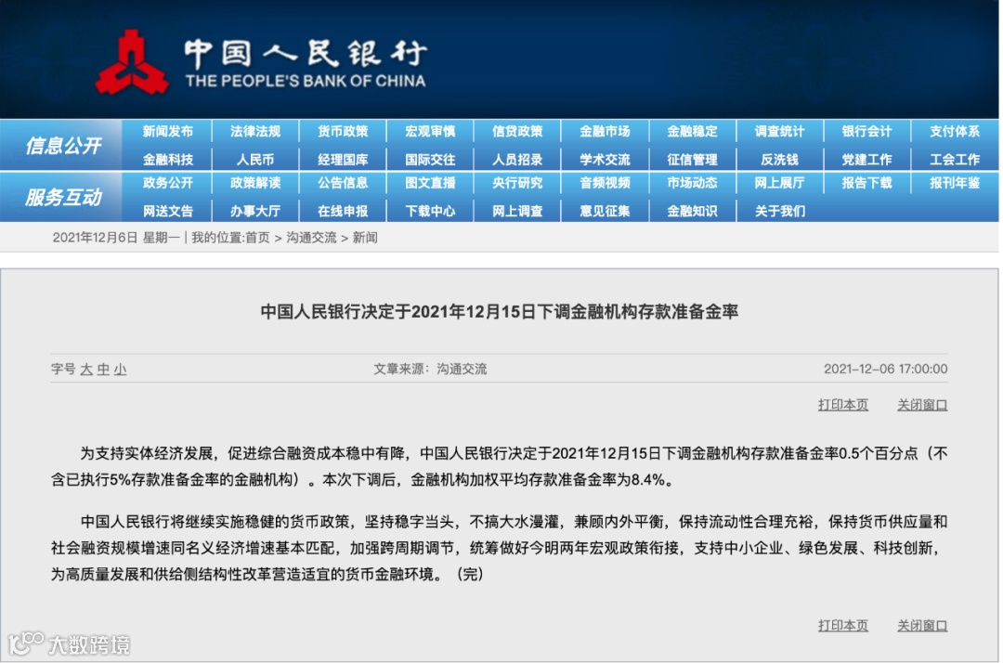Open 金融知识 navigation link

(692, 211)
